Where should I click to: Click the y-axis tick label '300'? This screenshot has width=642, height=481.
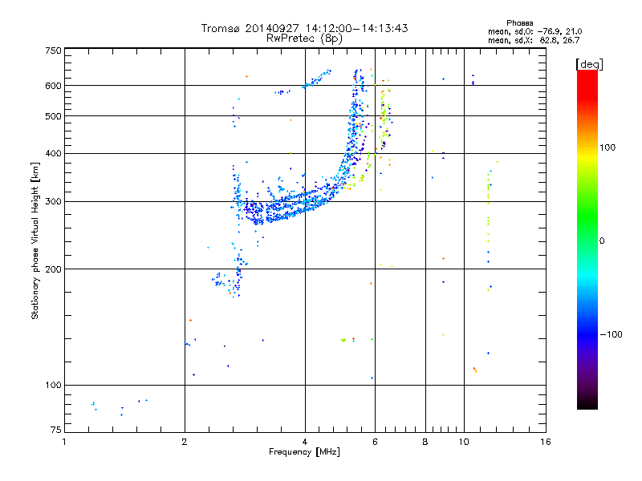pos(54,202)
